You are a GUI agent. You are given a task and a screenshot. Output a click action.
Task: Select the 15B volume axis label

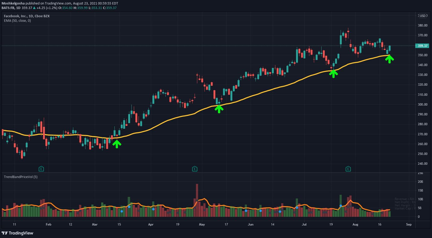click(x=420, y=191)
